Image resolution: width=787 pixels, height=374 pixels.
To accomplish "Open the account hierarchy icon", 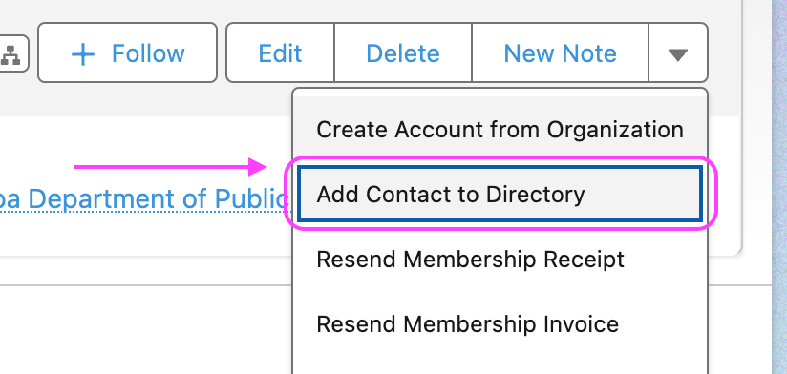I will point(12,53).
